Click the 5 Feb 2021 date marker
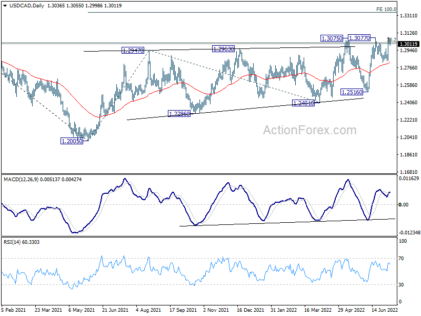 click(14, 311)
